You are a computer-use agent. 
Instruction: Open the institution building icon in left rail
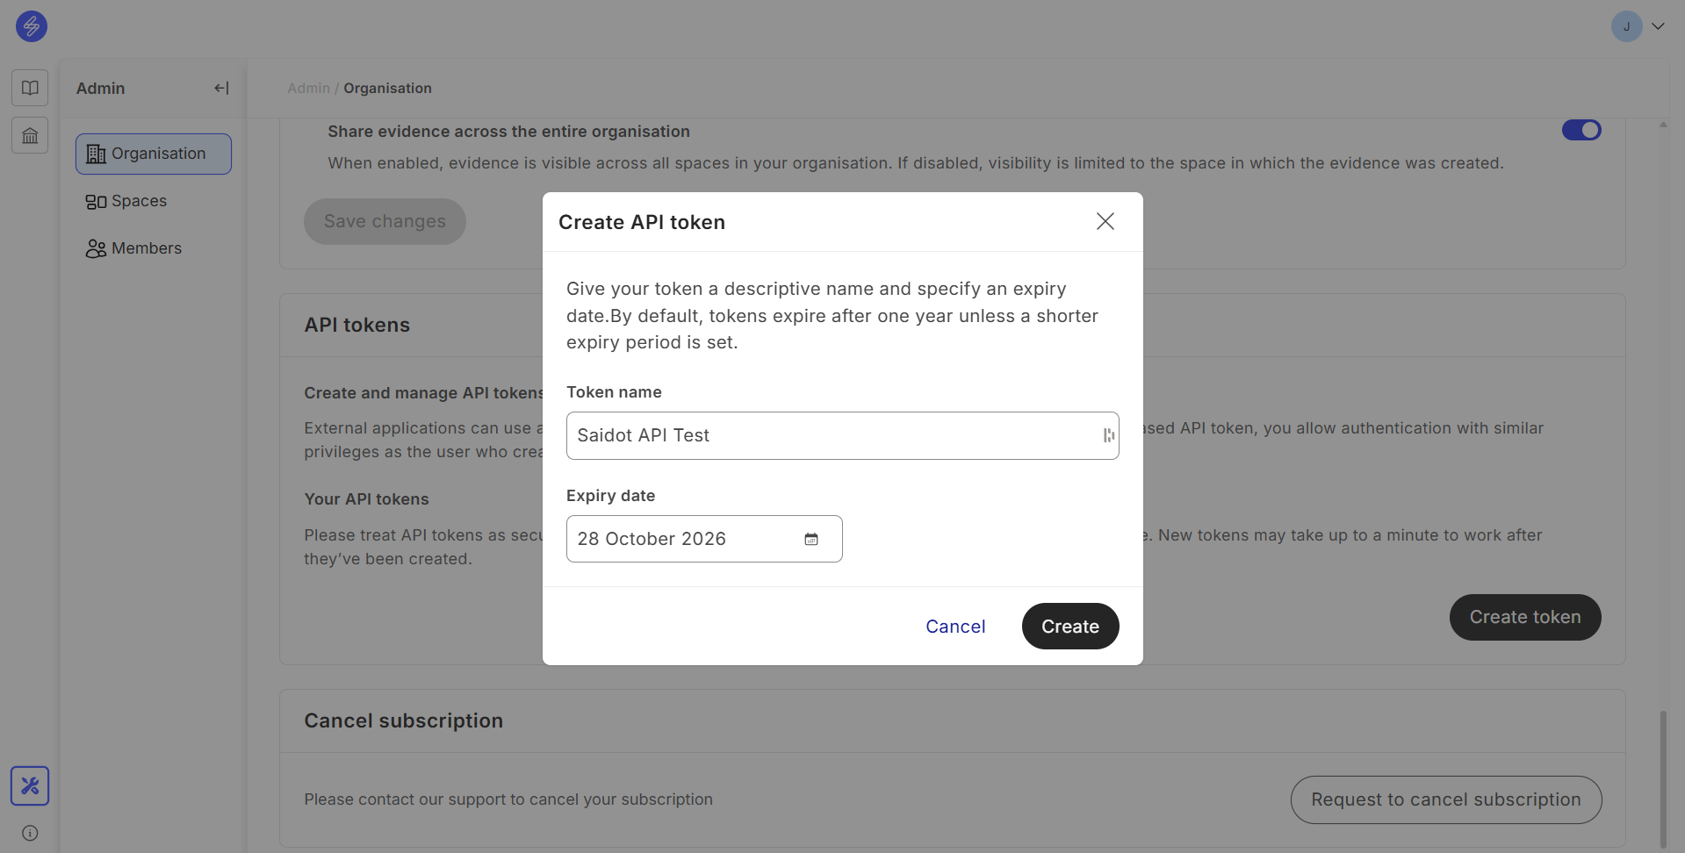point(30,136)
